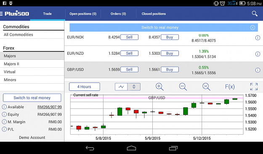Close the Switch to real money banner
Viewport: 263px width, 154px height.
252,27
